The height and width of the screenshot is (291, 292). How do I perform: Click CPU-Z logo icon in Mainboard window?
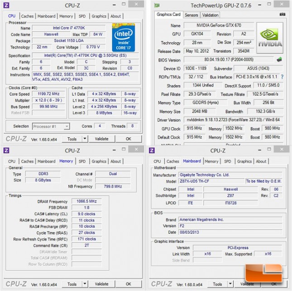[x=152, y=150]
